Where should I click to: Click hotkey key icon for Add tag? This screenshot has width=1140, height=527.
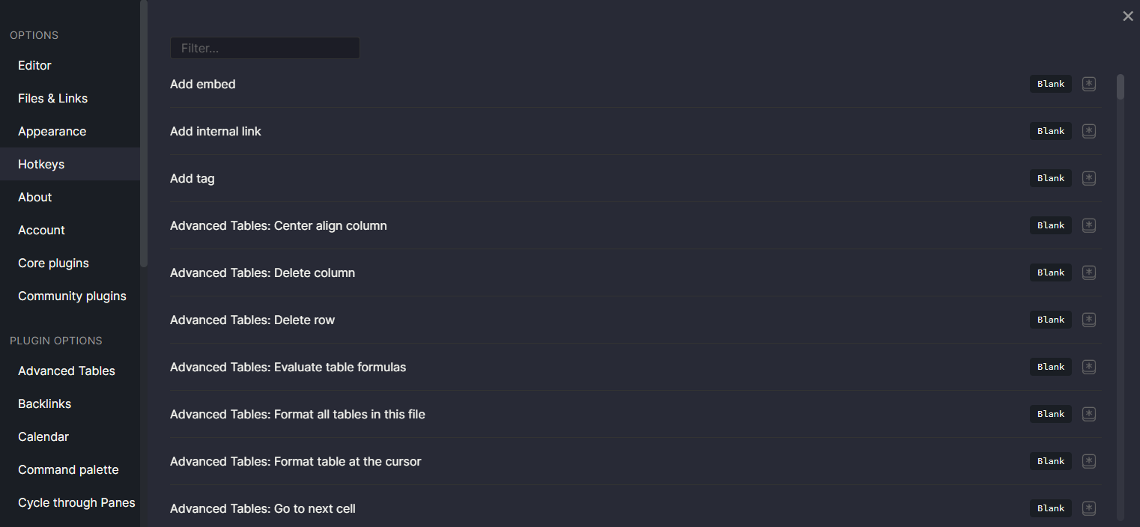pos(1089,178)
